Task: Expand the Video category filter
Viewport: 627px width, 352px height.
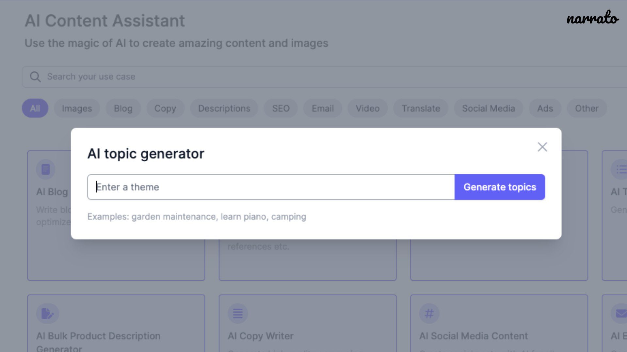Action: pyautogui.click(x=367, y=108)
